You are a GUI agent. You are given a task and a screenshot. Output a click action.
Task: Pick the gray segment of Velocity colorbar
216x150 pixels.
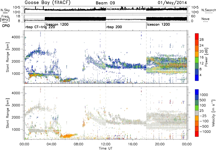[197, 113]
